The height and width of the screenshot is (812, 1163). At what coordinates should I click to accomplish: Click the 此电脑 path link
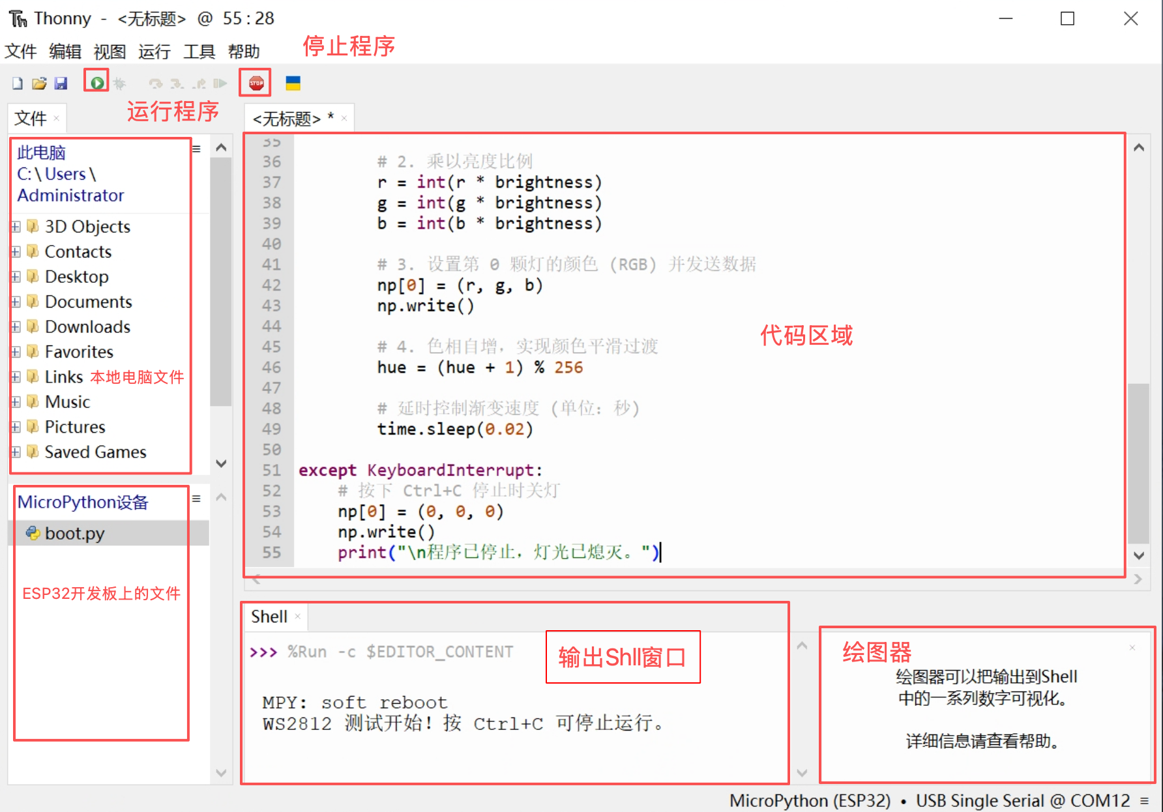pos(41,152)
